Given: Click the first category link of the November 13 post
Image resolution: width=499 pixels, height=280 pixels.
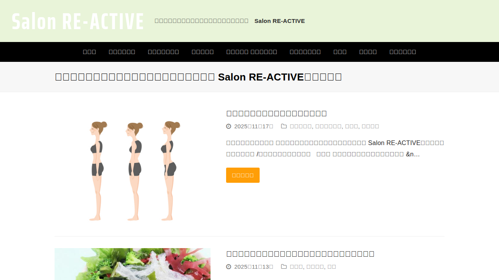Looking at the screenshot, I should (x=296, y=267).
